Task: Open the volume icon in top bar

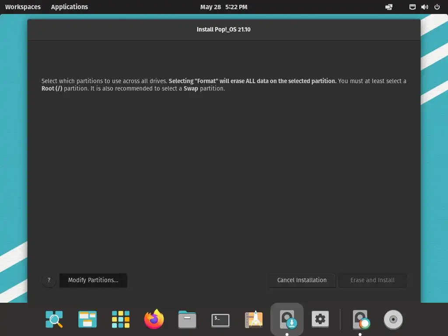Action: click(424, 7)
